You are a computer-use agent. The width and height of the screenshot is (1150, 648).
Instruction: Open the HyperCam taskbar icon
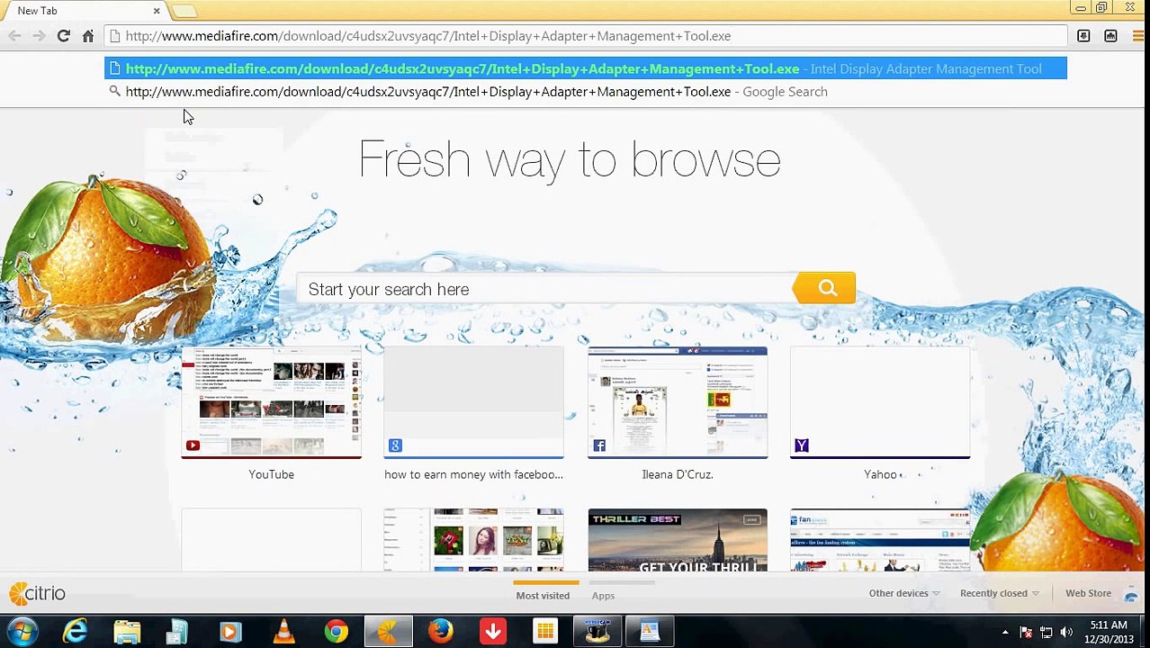pos(597,632)
